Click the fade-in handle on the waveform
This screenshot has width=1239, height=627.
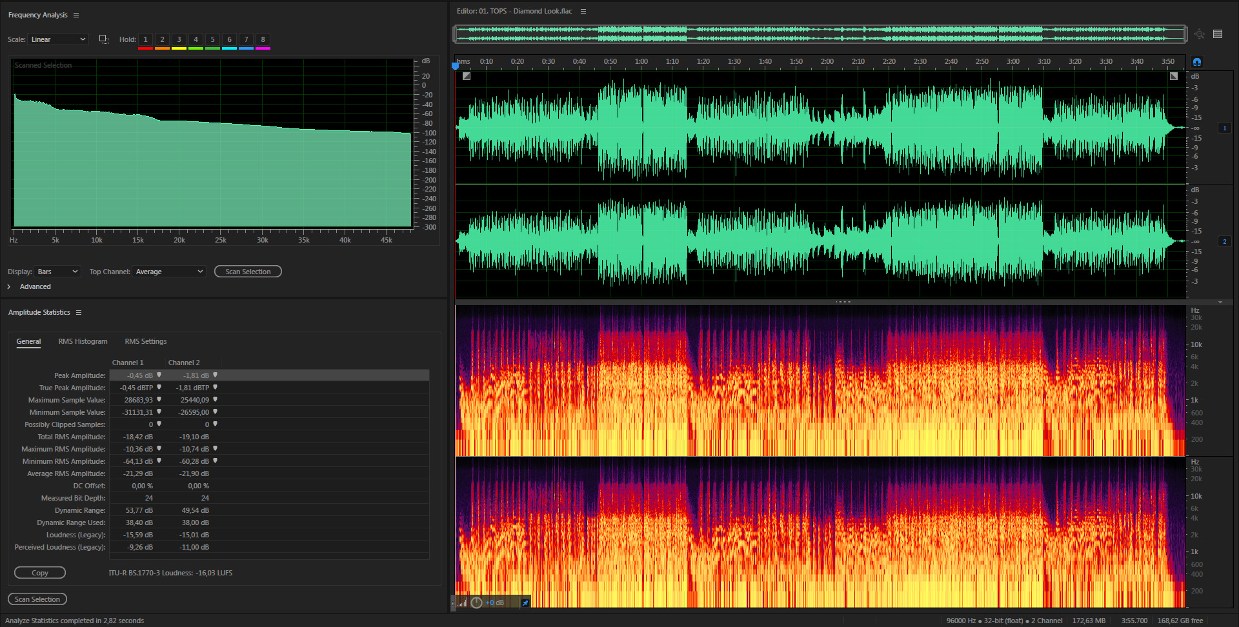coord(467,76)
